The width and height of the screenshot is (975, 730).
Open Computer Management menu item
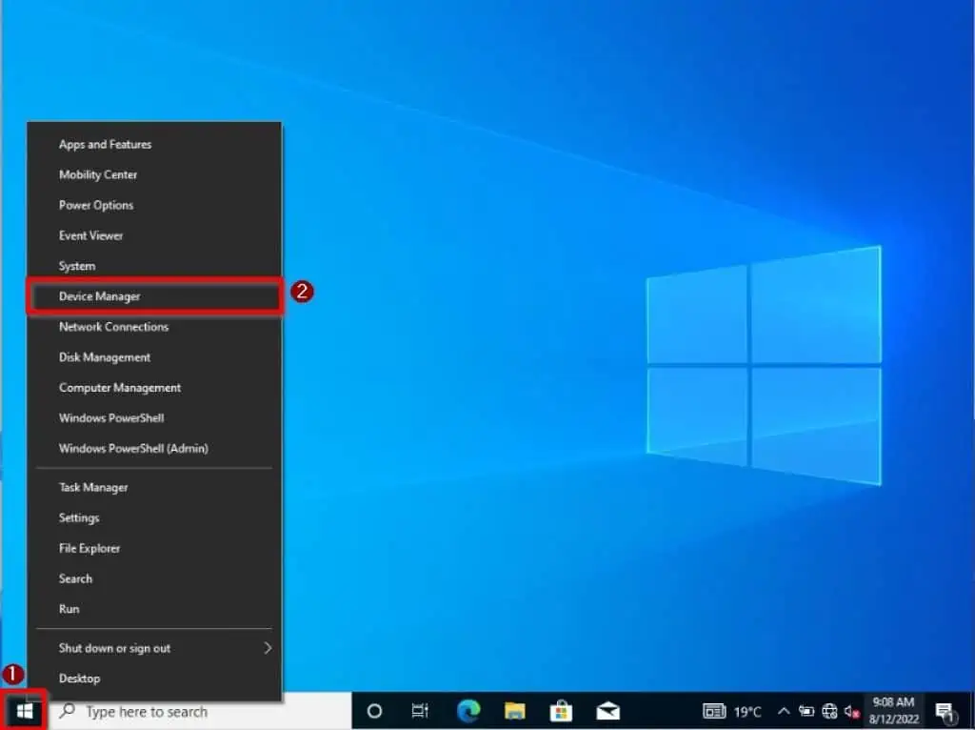pos(154,388)
